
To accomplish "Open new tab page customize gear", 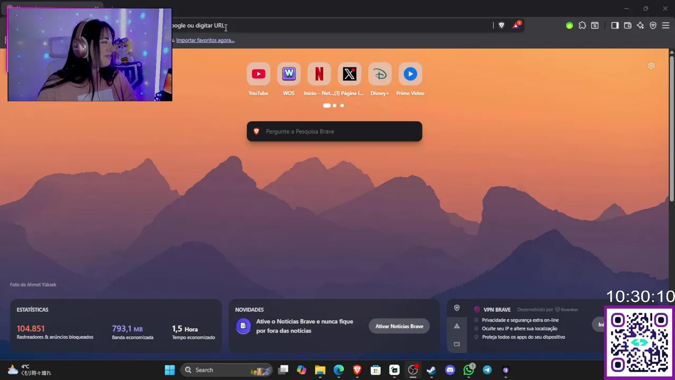I will click(651, 66).
